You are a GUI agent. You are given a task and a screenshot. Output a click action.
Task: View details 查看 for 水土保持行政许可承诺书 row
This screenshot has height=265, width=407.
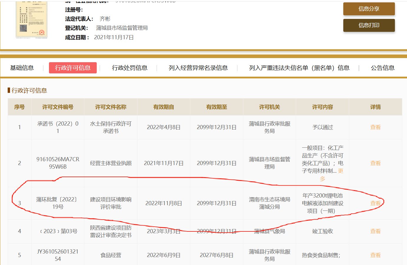tap(375, 127)
